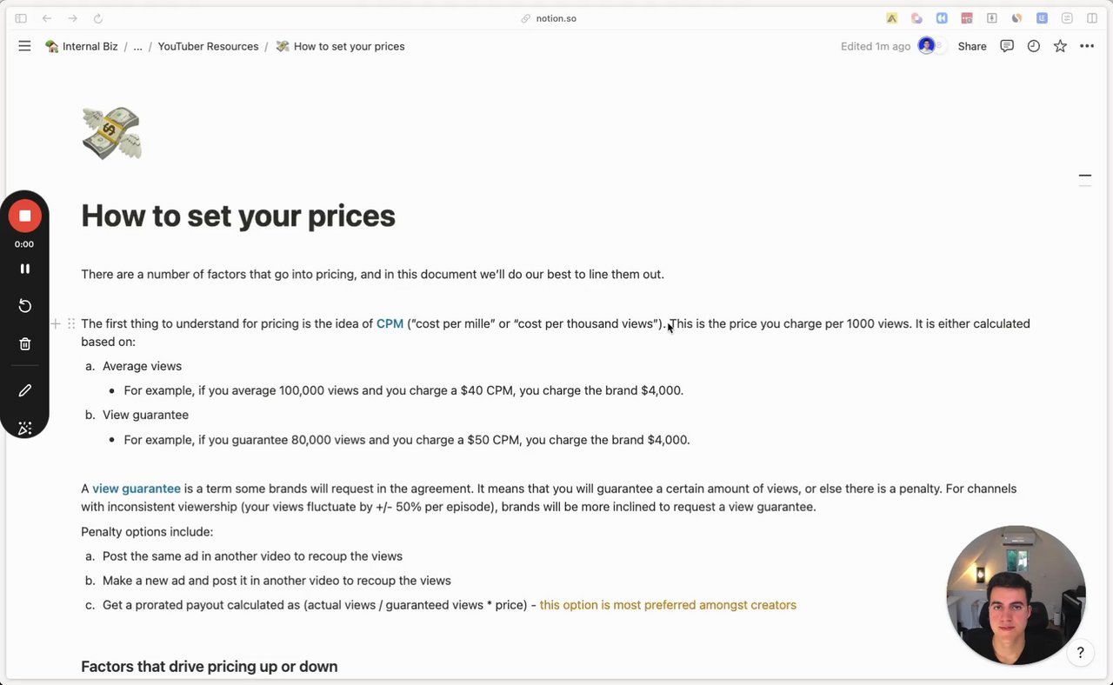Screen dimensions: 1113x685
Task: Pause the recording
Action: pos(24,269)
